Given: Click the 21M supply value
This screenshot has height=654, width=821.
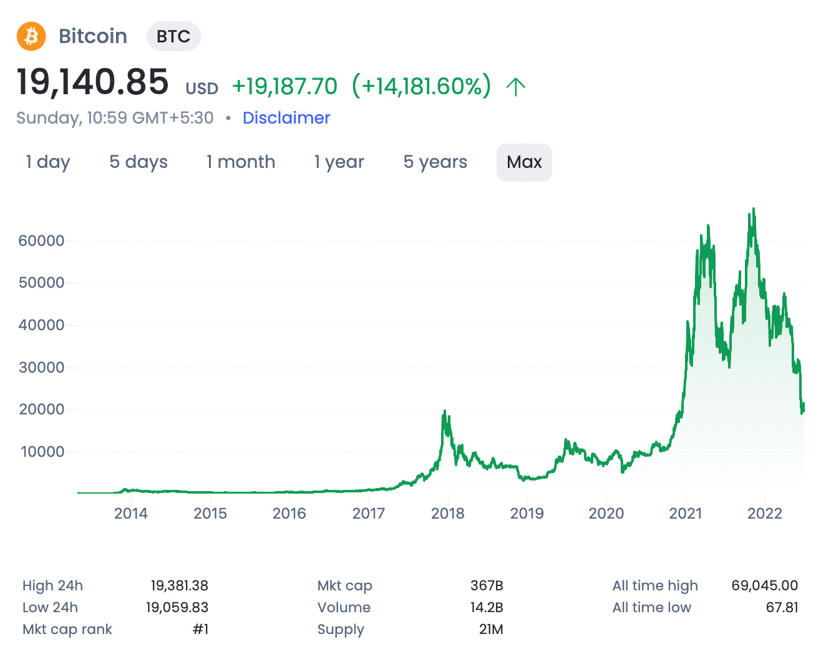Looking at the screenshot, I should click(491, 630).
